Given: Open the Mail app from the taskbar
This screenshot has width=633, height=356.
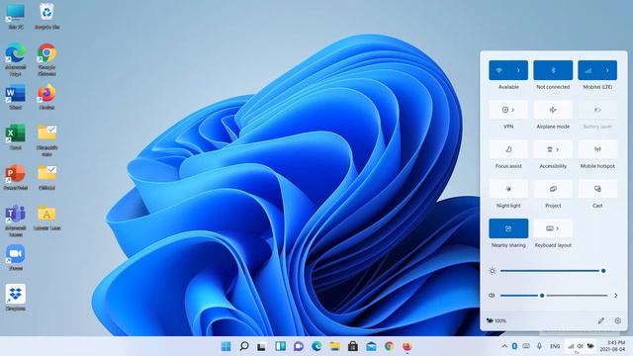Looking at the screenshot, I should point(371,346).
